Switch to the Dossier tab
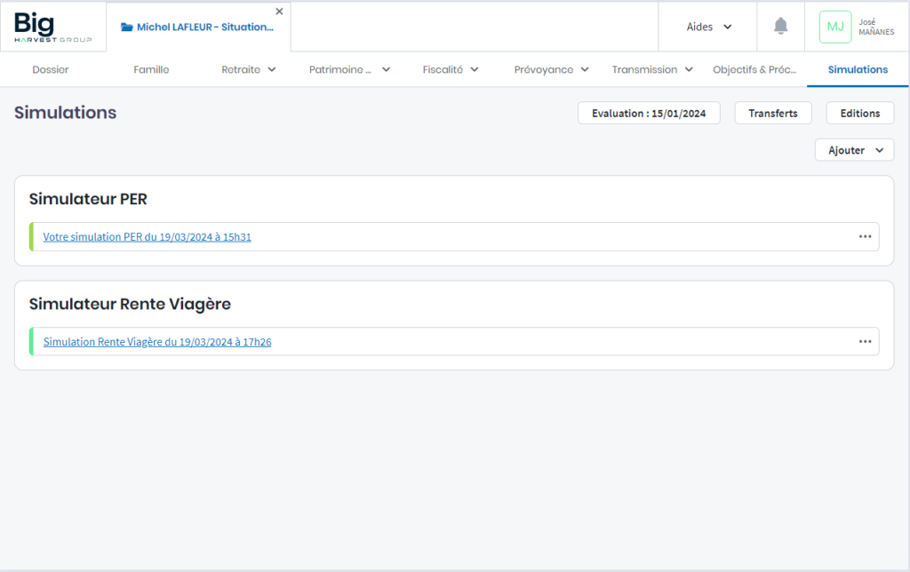This screenshot has width=910, height=572. point(51,69)
